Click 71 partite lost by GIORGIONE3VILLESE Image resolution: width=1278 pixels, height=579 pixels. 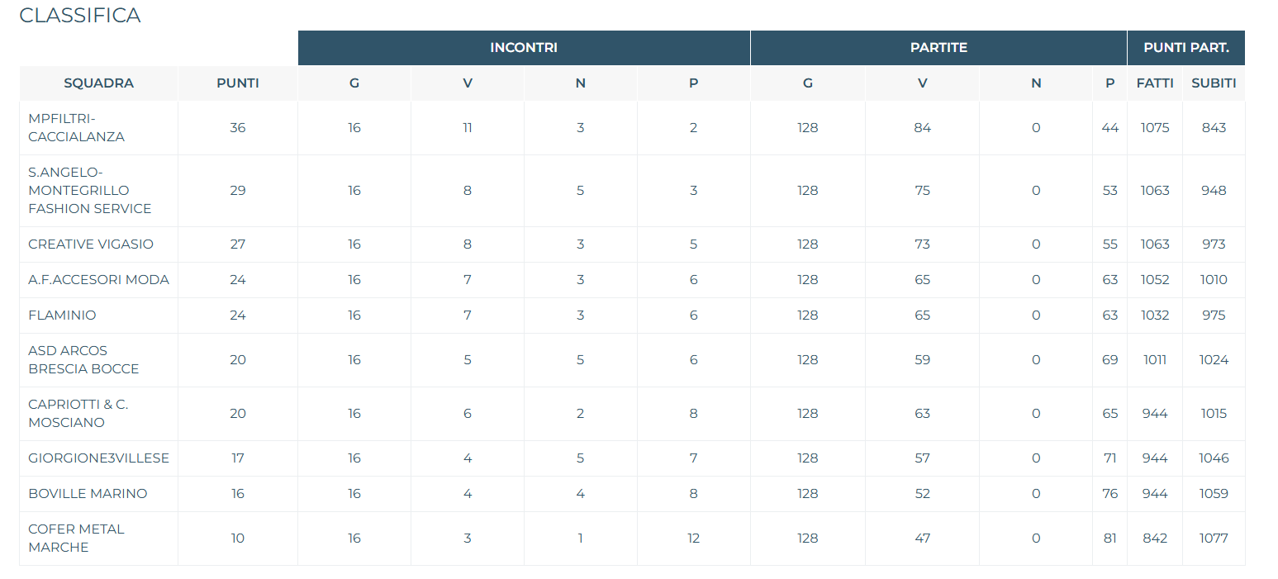coord(1109,458)
